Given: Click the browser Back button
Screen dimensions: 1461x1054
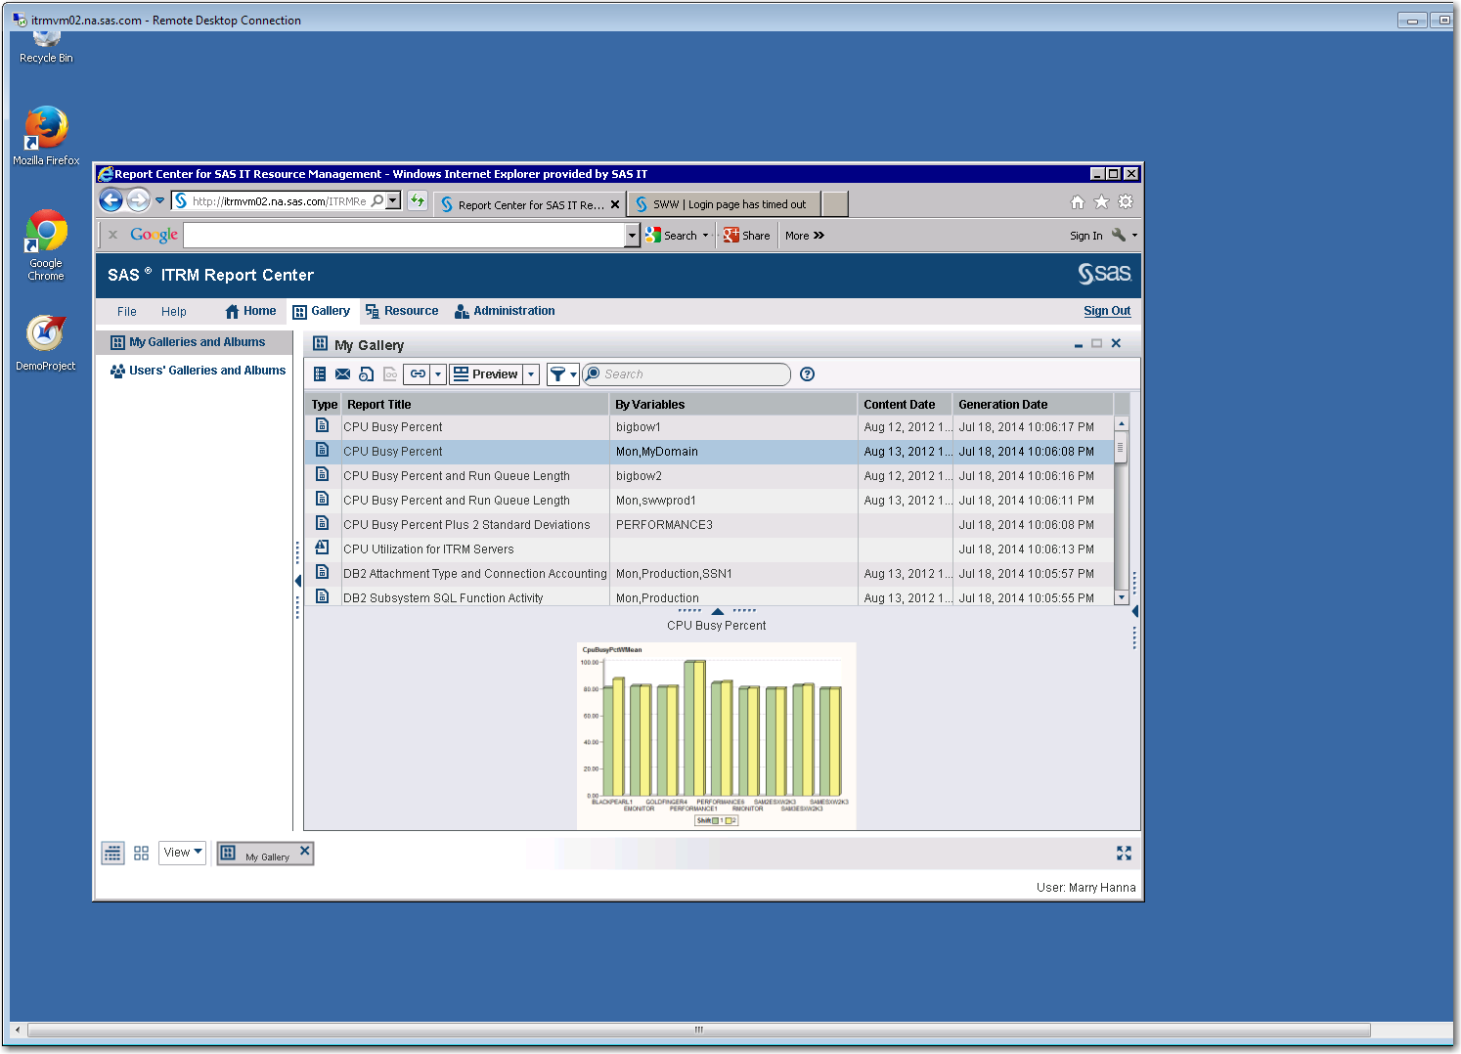Looking at the screenshot, I should (111, 200).
